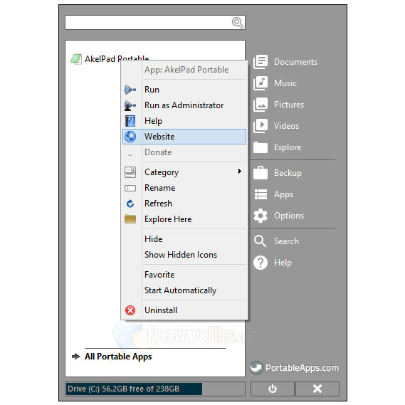Open the Backup menu label
The image size is (405, 405).
[x=288, y=173]
